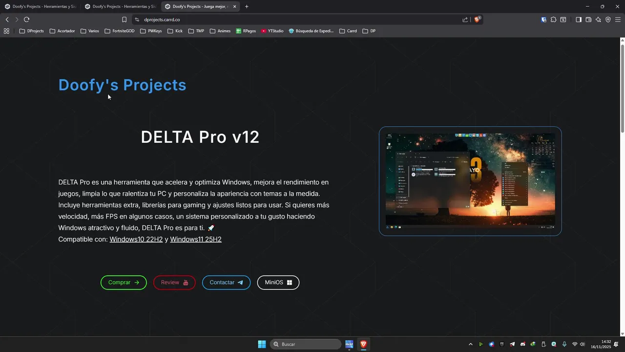
Task: Open the DELTA Pro desktop preview image
Action: [470, 181]
